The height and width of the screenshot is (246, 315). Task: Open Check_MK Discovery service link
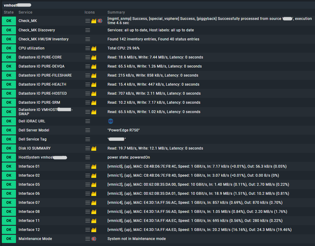click(x=37, y=30)
